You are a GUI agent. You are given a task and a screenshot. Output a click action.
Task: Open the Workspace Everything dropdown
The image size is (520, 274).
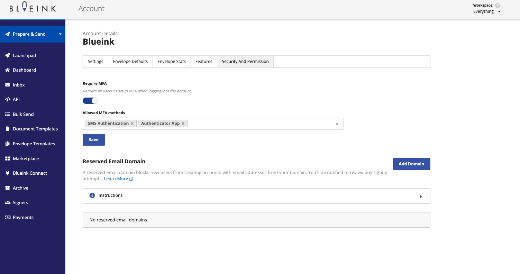tap(487, 11)
